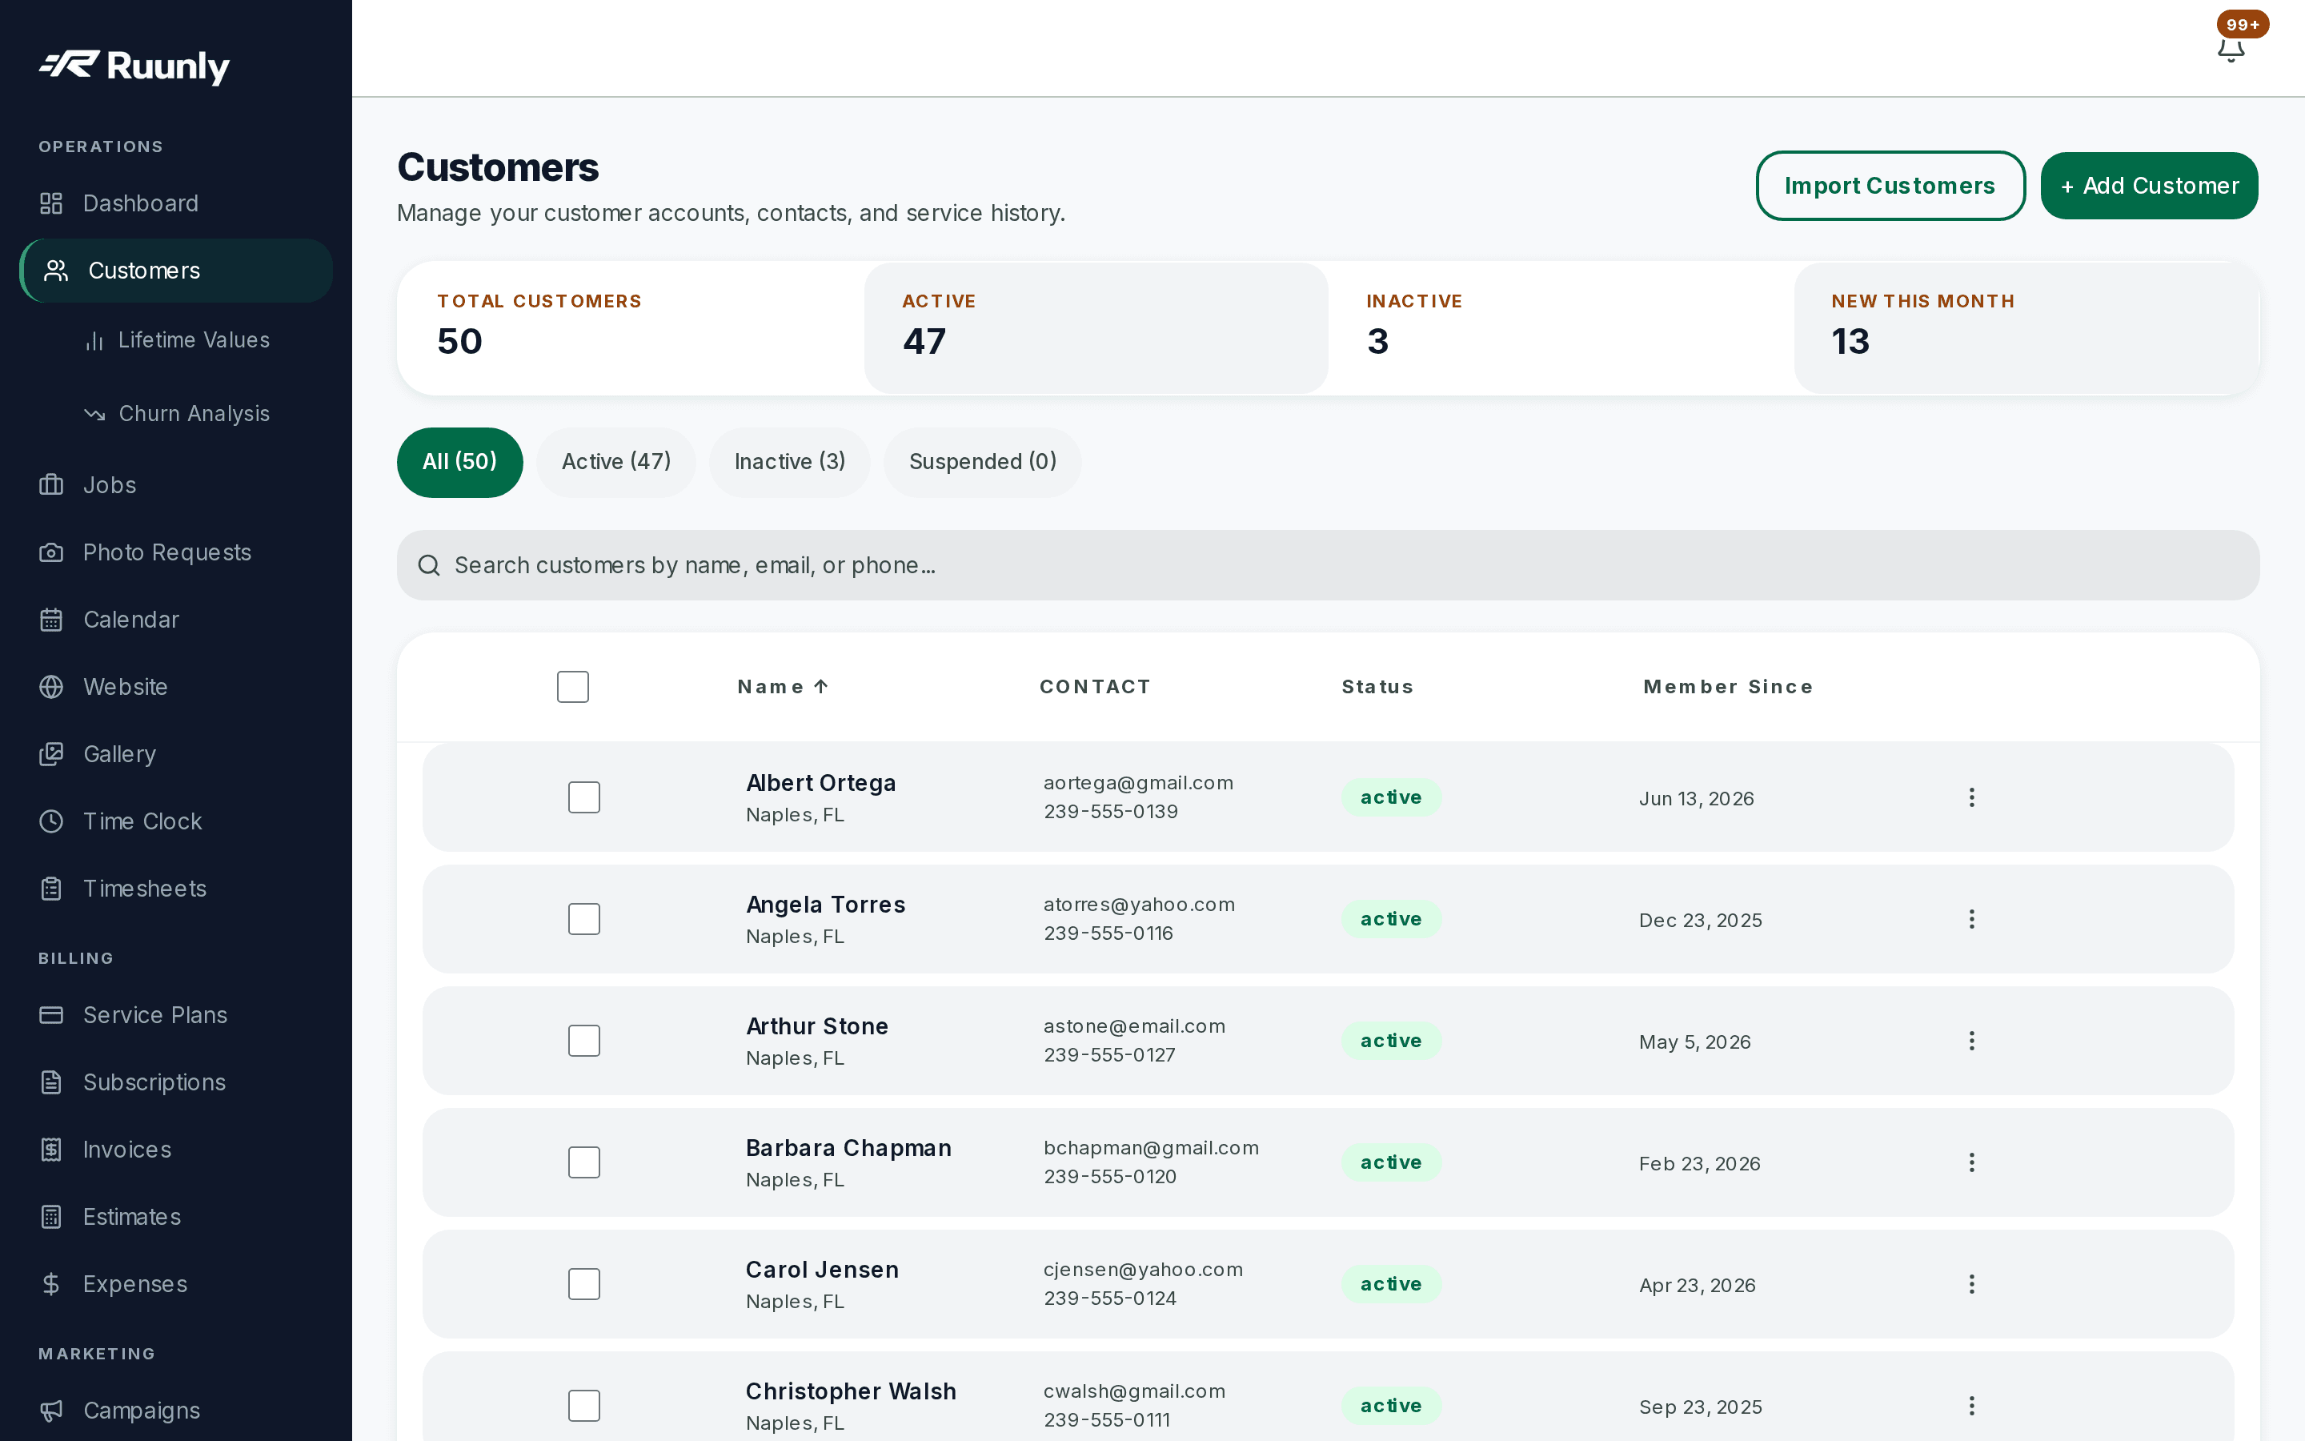Click email astone@email.com
Viewport: 2305px width, 1441px height.
pyautogui.click(x=1133, y=1026)
